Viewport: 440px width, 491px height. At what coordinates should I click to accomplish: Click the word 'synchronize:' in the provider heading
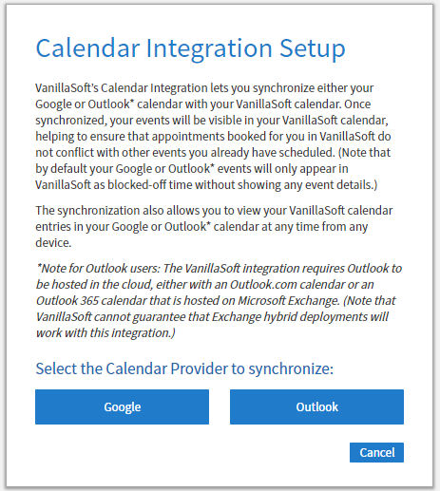pyautogui.click(x=291, y=369)
